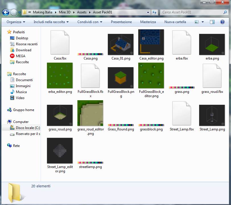Navigate to Assets folder in breadcrumb
The height and width of the screenshot is (205, 231).
(x=82, y=12)
